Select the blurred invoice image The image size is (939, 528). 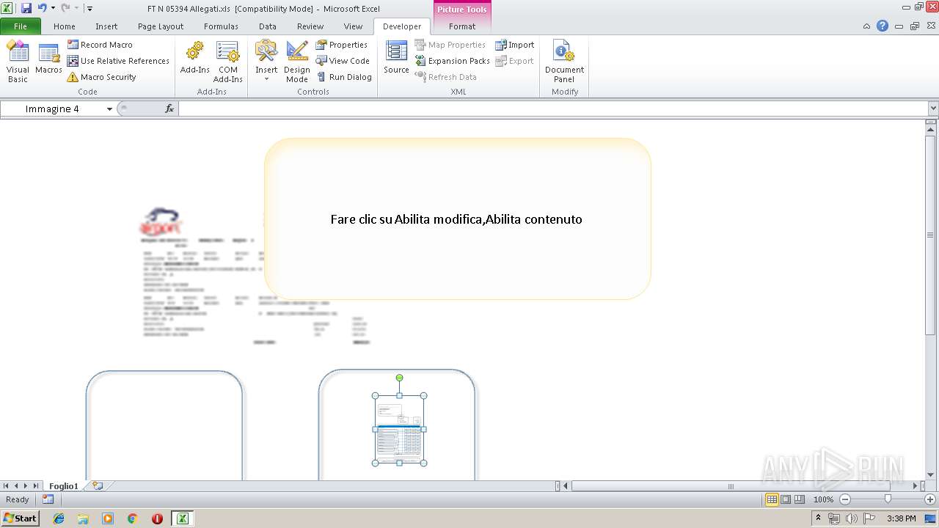click(253, 277)
